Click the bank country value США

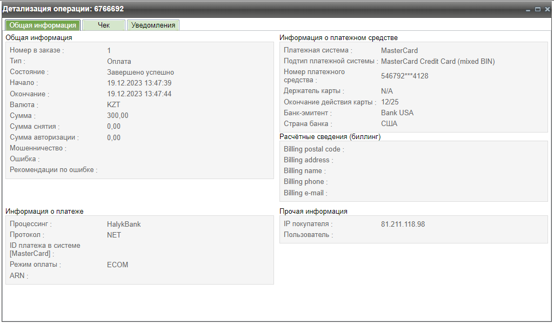point(389,124)
